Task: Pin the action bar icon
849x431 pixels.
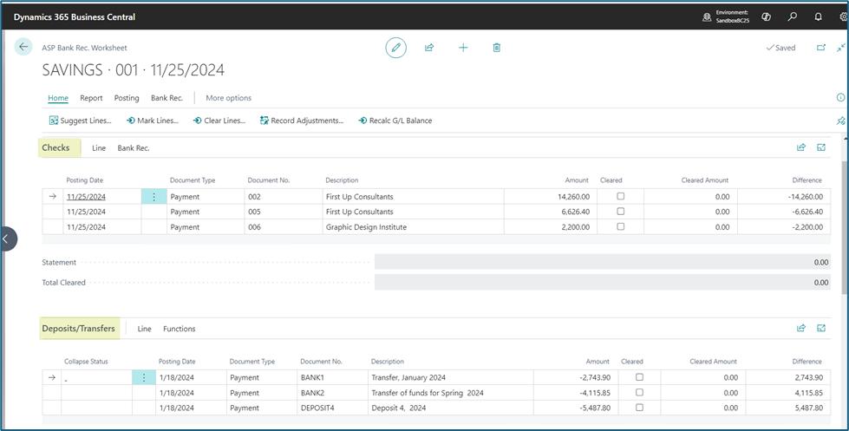Action: point(840,121)
